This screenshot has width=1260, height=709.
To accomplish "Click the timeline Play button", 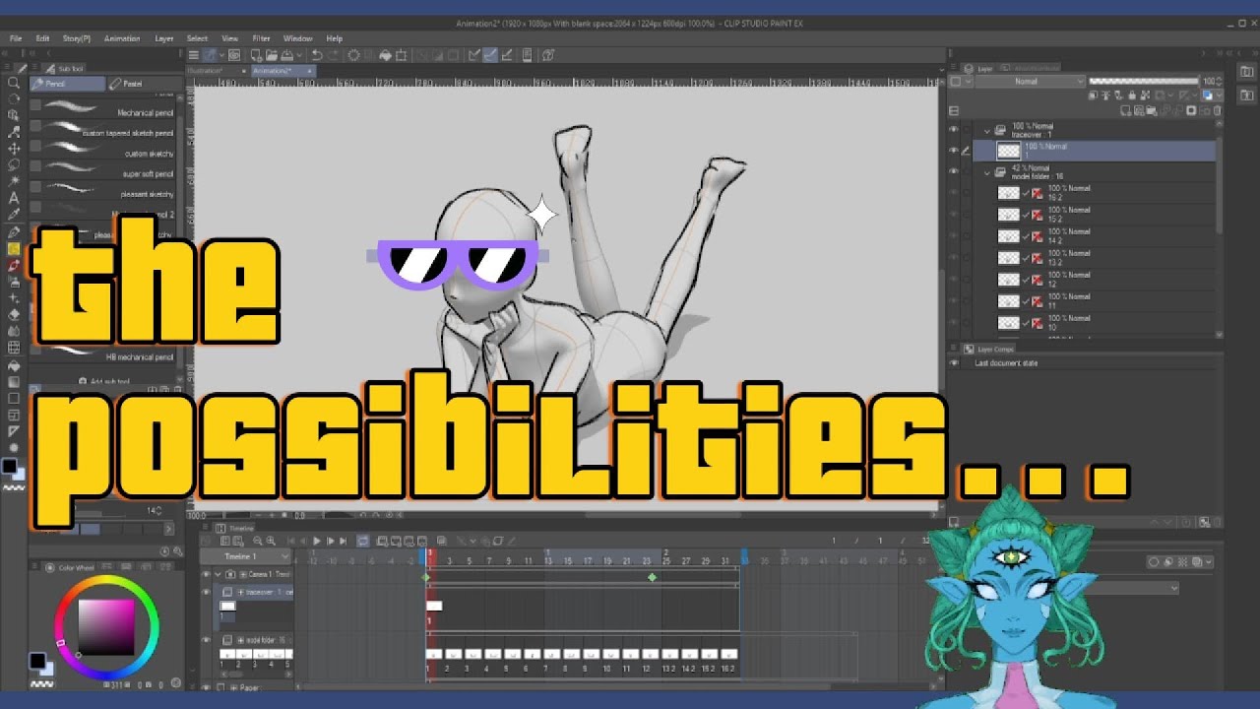I will click(x=317, y=541).
